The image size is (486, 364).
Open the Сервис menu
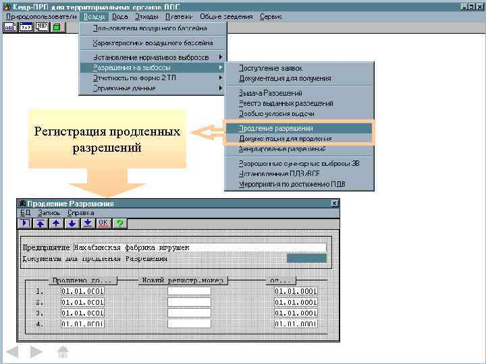coord(271,17)
